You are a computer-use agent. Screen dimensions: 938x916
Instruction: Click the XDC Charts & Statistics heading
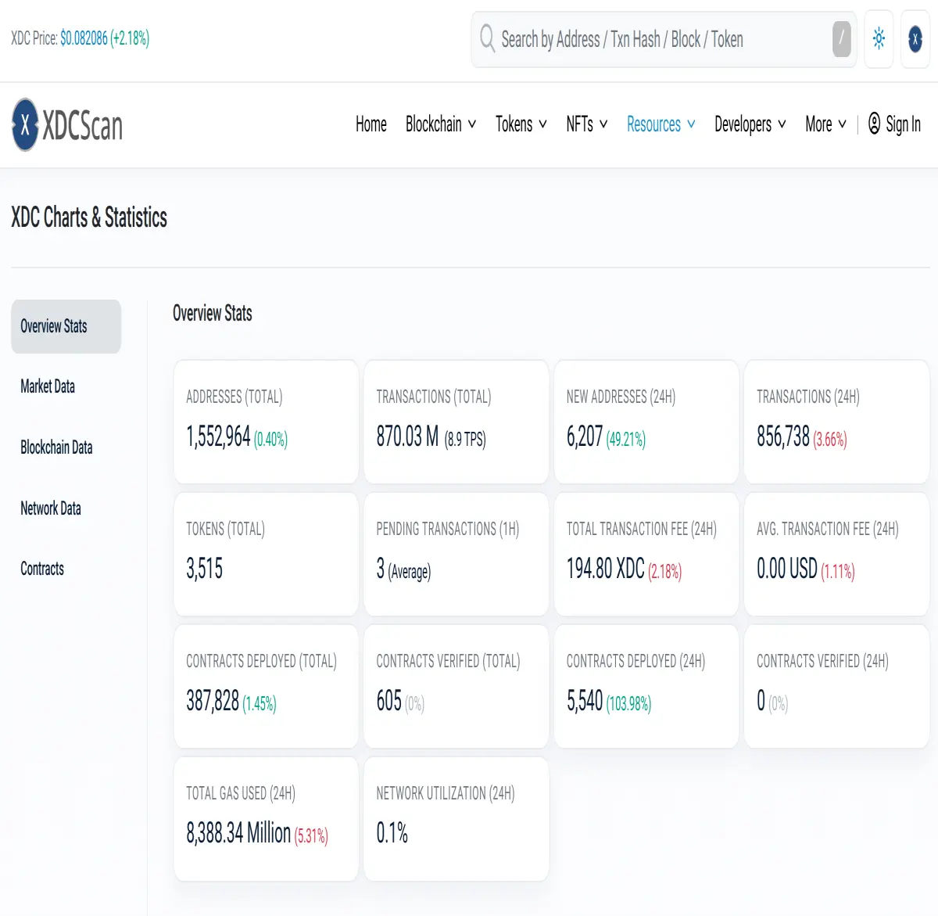coord(89,217)
